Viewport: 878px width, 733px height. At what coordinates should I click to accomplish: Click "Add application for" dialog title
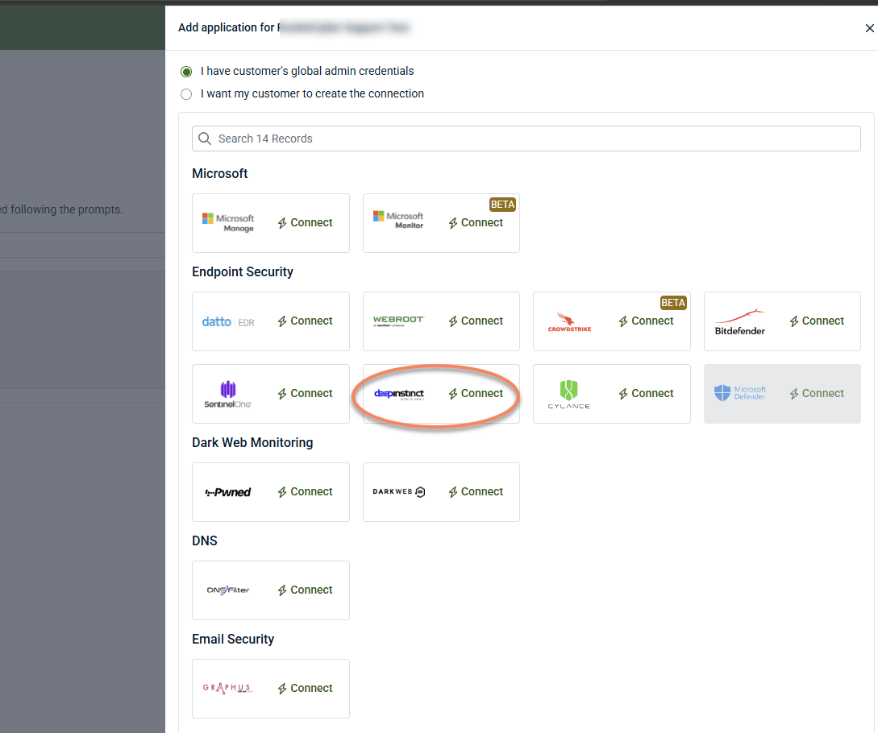point(227,27)
